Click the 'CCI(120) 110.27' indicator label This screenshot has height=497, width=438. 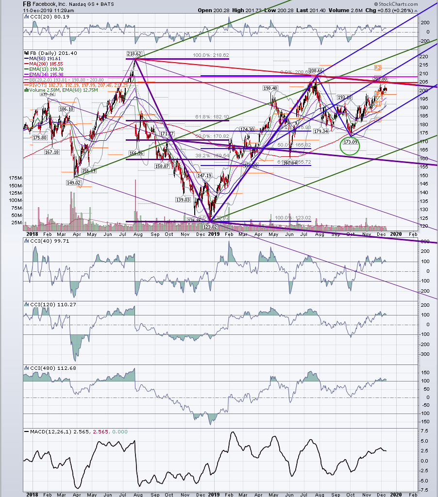click(53, 305)
